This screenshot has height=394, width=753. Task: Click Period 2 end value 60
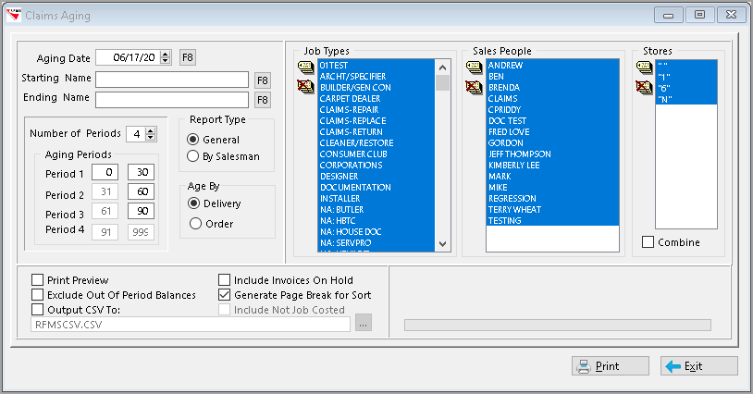click(x=142, y=192)
